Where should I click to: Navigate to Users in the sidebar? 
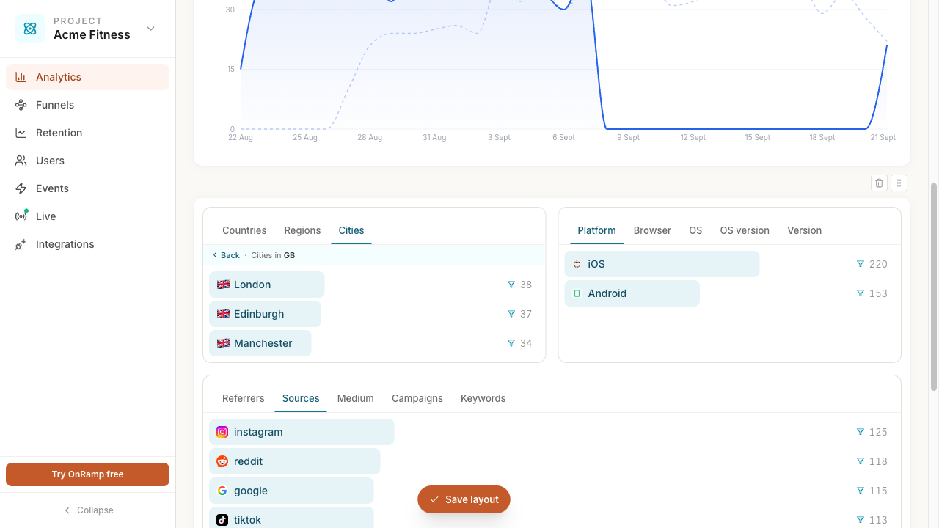tap(87, 161)
